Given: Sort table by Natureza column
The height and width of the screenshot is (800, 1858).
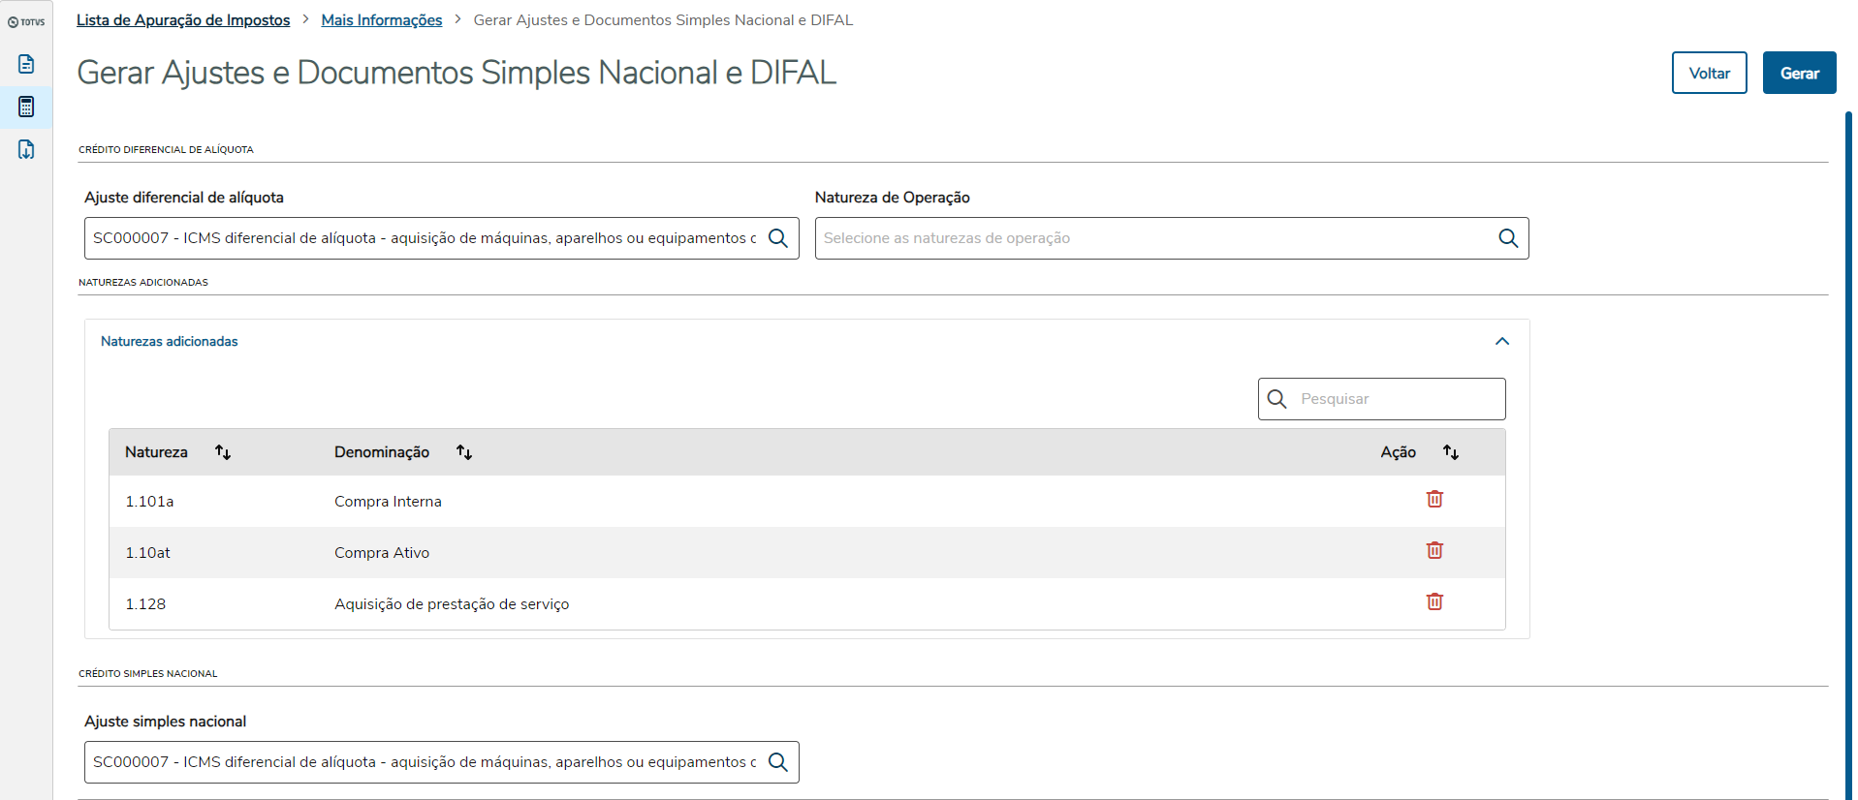Looking at the screenshot, I should click(223, 452).
